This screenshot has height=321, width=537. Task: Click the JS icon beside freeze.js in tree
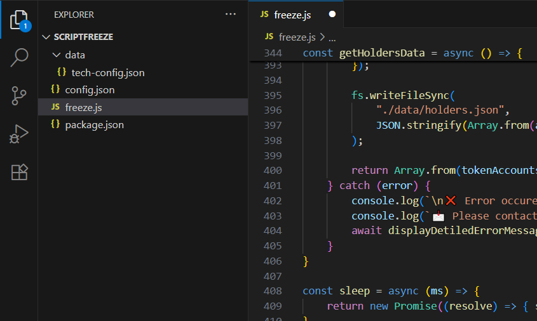click(x=55, y=107)
